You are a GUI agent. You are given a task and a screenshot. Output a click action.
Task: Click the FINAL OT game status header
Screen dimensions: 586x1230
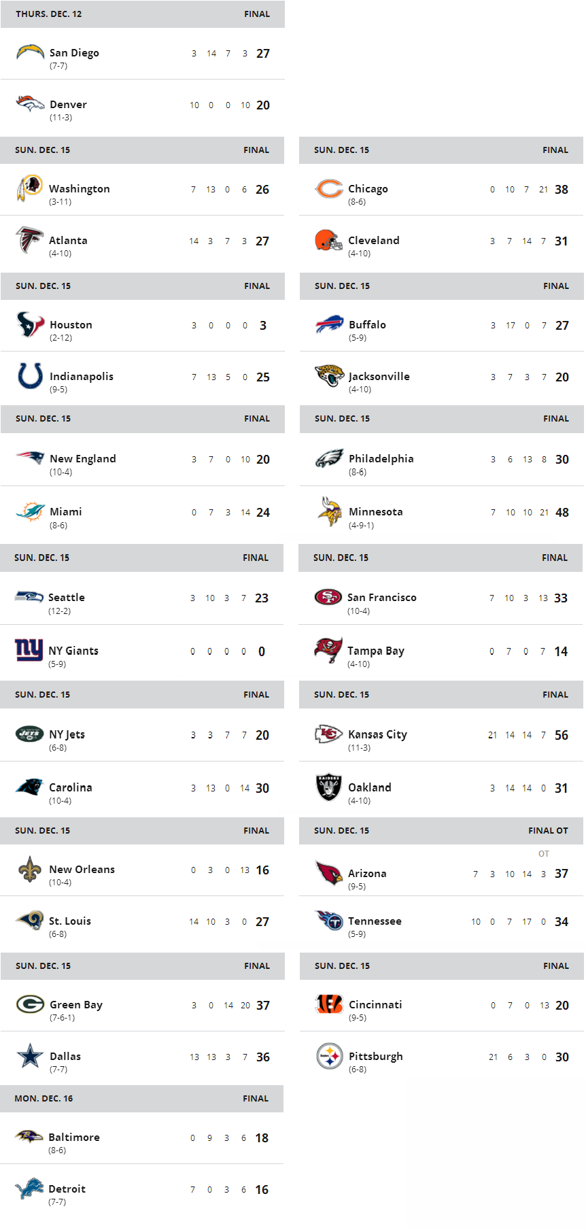[548, 830]
